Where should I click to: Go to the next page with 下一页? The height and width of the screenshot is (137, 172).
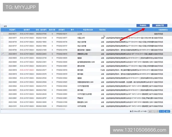point(162,111)
